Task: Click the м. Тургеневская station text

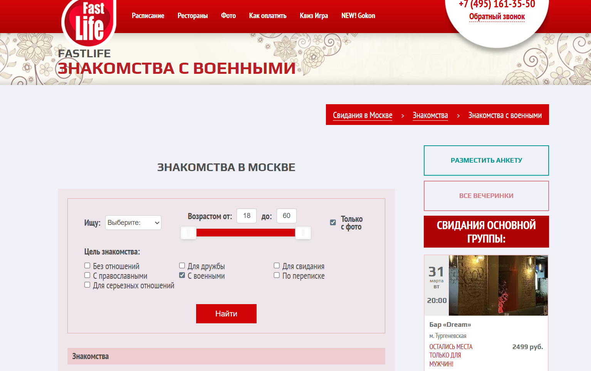Action: 448,336
